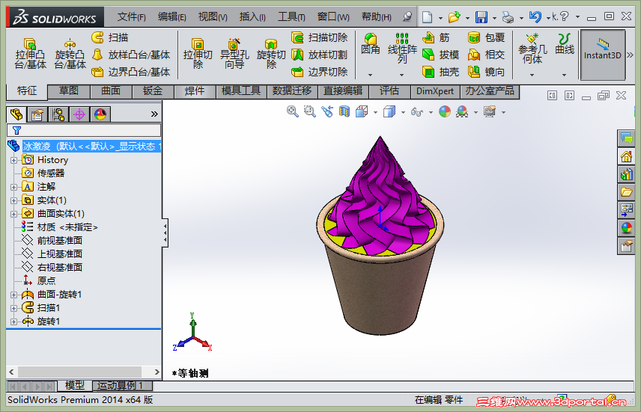Expand the History tree node
Screen dimensions: 641x412
(x=13, y=160)
